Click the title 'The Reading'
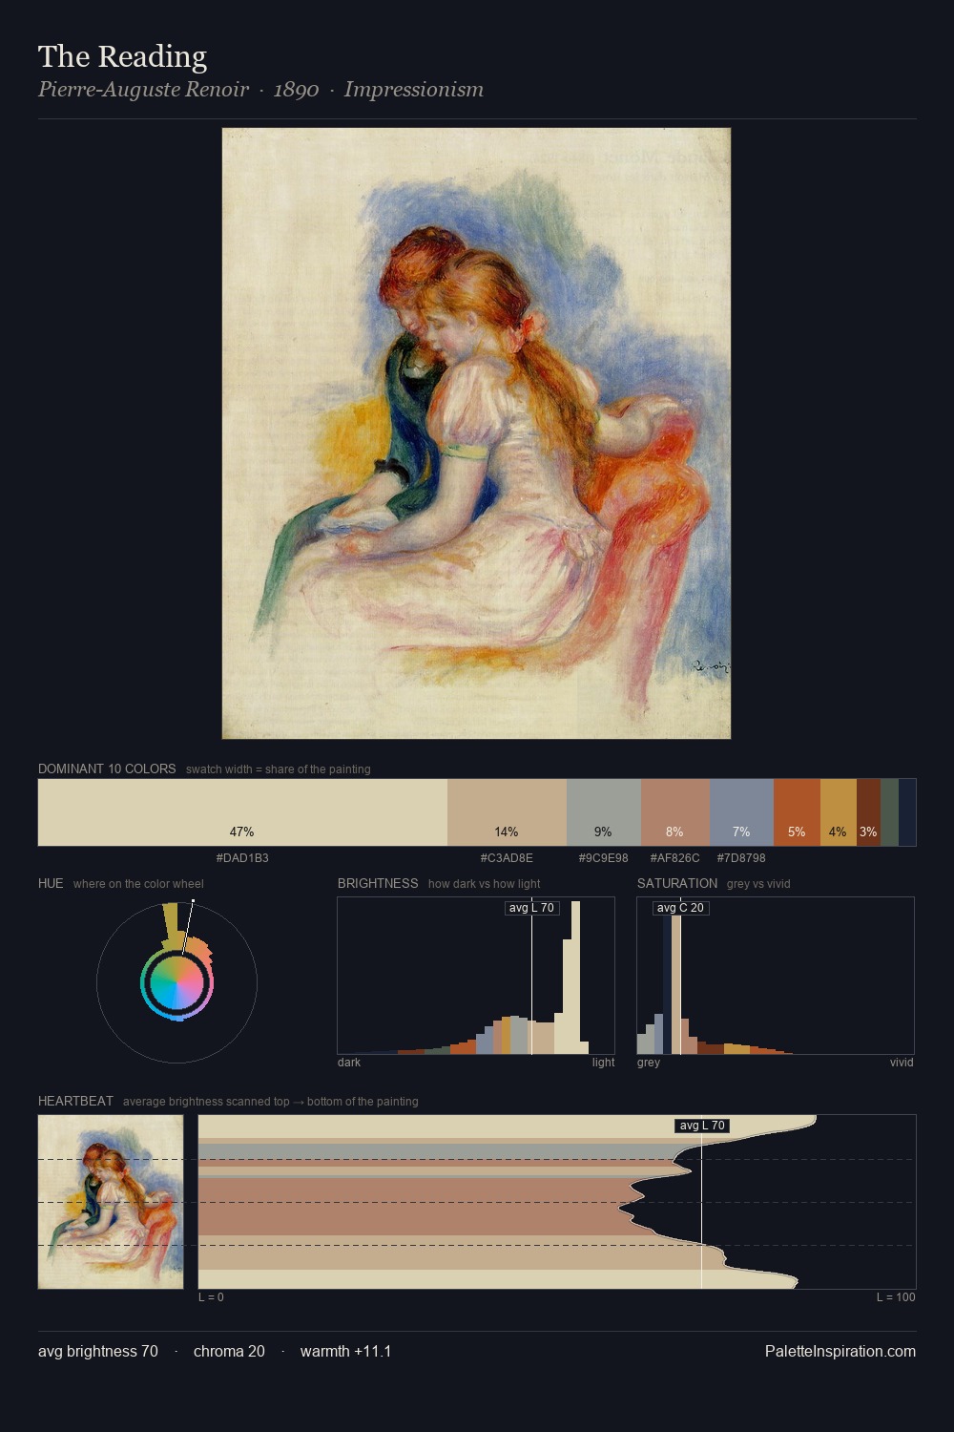 (x=122, y=56)
